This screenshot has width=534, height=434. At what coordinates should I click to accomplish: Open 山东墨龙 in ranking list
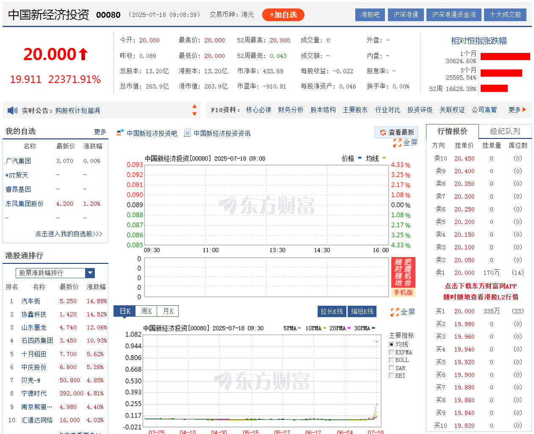[34, 327]
